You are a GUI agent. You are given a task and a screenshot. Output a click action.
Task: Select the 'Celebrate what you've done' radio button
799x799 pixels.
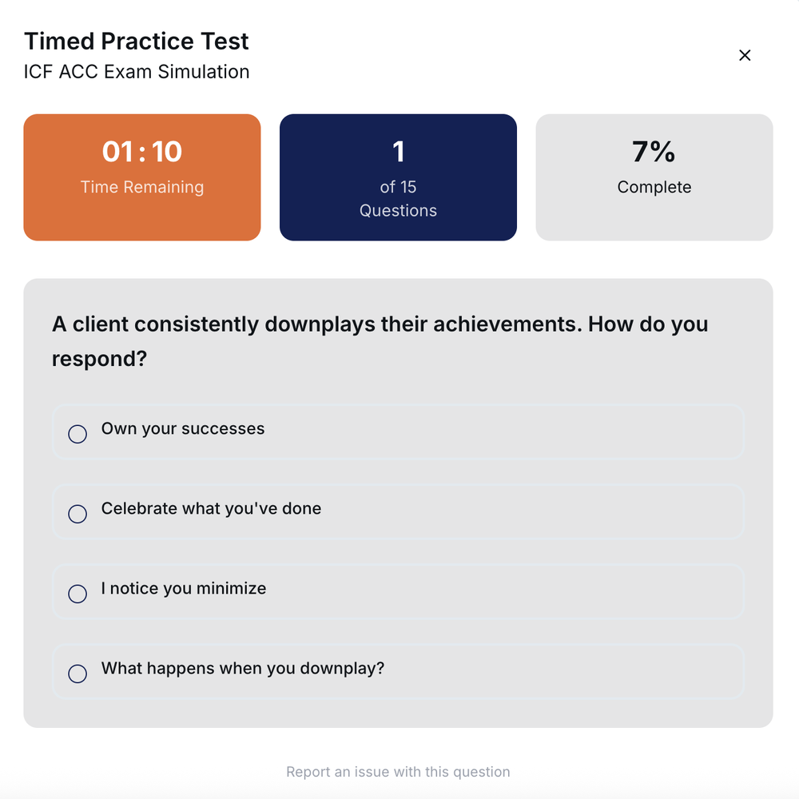78,514
